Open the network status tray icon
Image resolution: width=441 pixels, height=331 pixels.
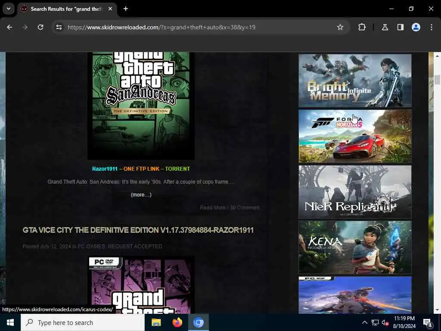pos(375,322)
